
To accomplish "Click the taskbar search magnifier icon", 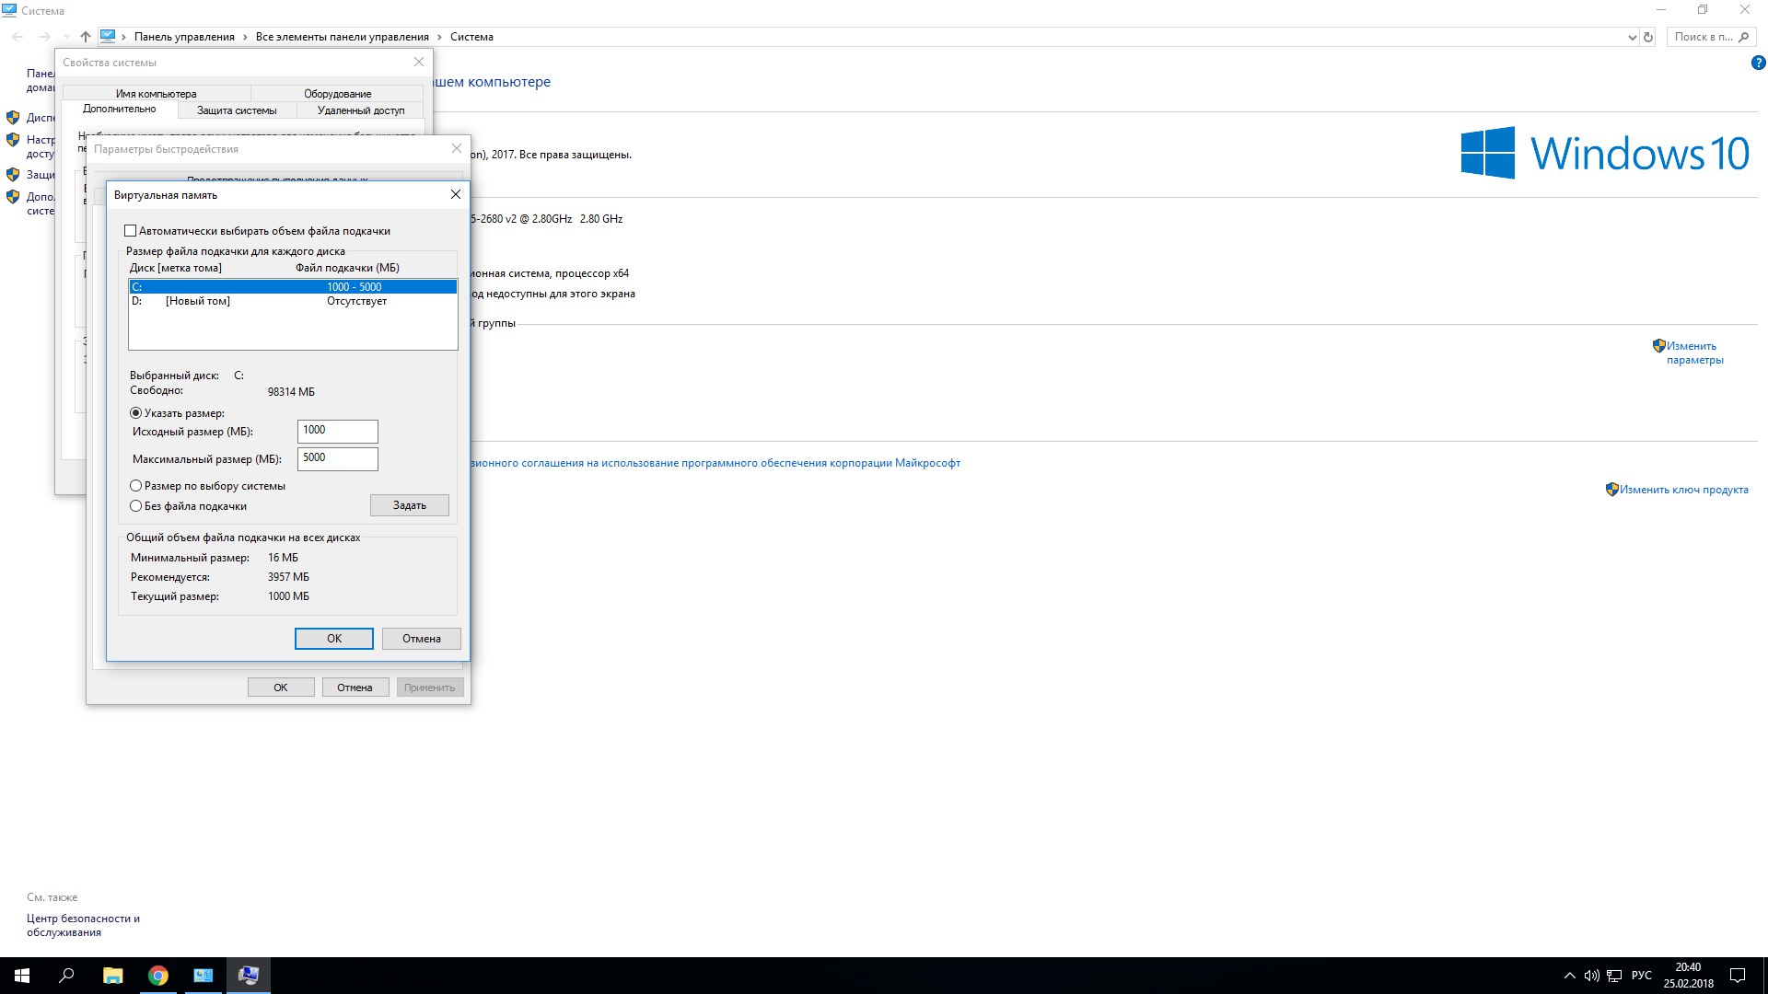I will click(x=66, y=976).
